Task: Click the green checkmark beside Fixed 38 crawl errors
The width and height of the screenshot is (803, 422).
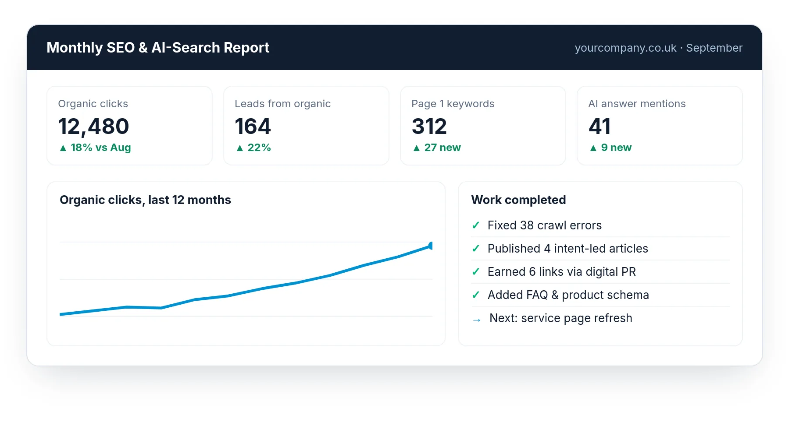Action: click(x=476, y=225)
